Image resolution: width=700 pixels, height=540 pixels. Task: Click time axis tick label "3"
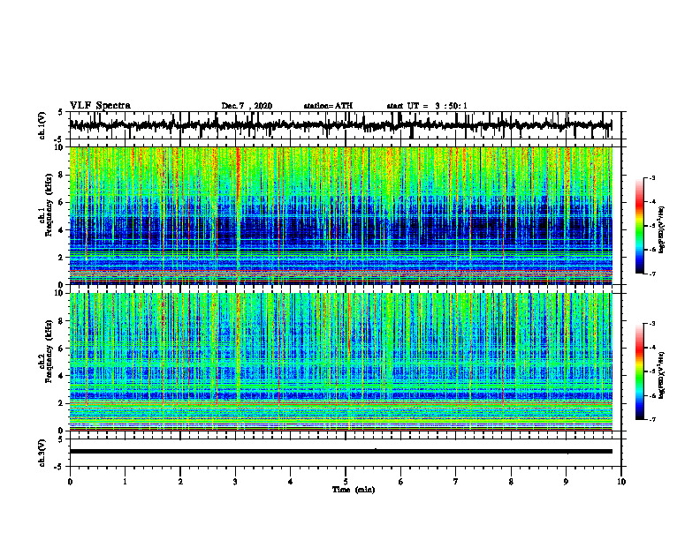235,482
